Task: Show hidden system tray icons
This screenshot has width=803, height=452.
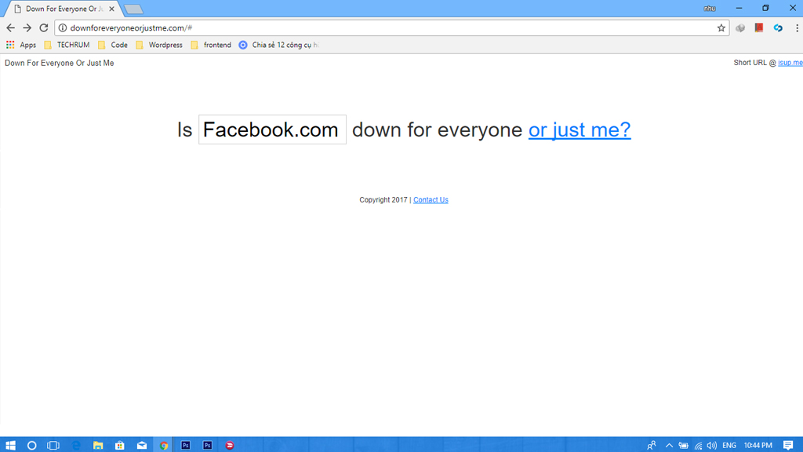Action: tap(669, 446)
